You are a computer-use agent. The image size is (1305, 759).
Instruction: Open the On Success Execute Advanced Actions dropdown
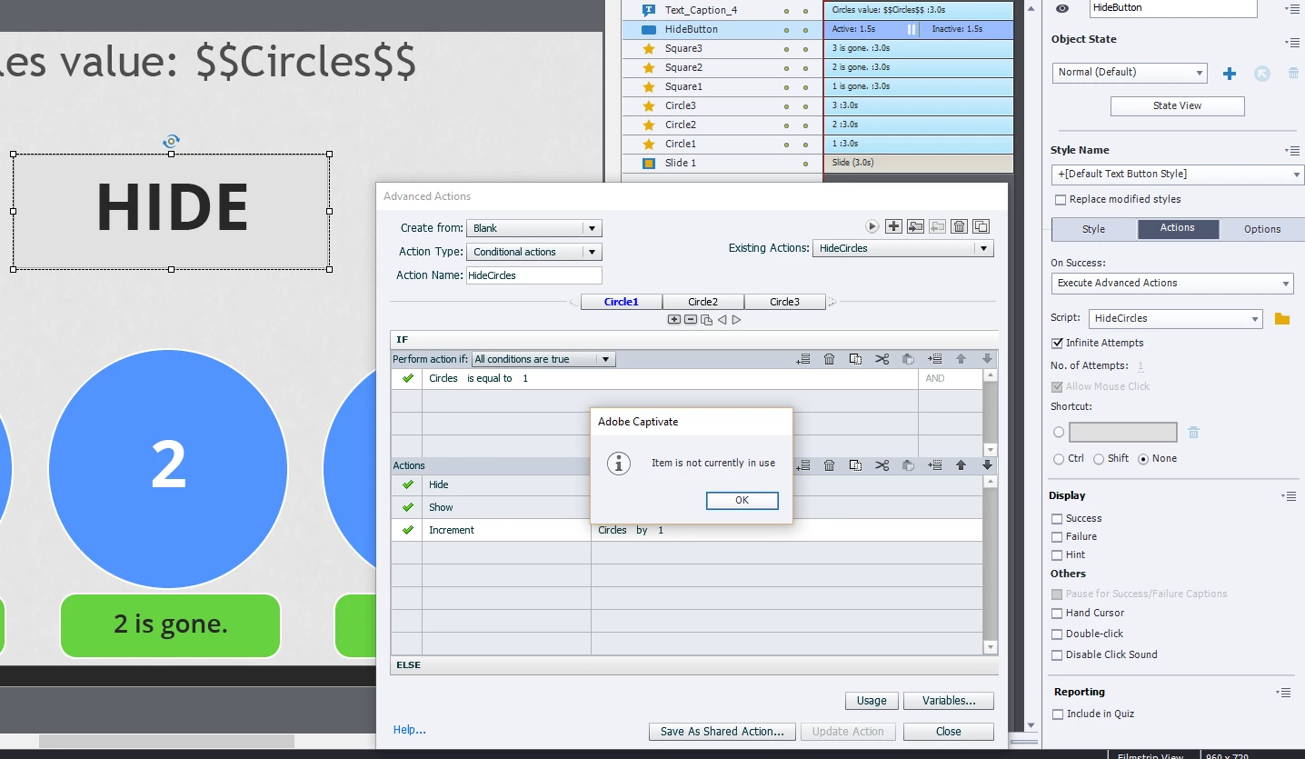click(x=1172, y=284)
